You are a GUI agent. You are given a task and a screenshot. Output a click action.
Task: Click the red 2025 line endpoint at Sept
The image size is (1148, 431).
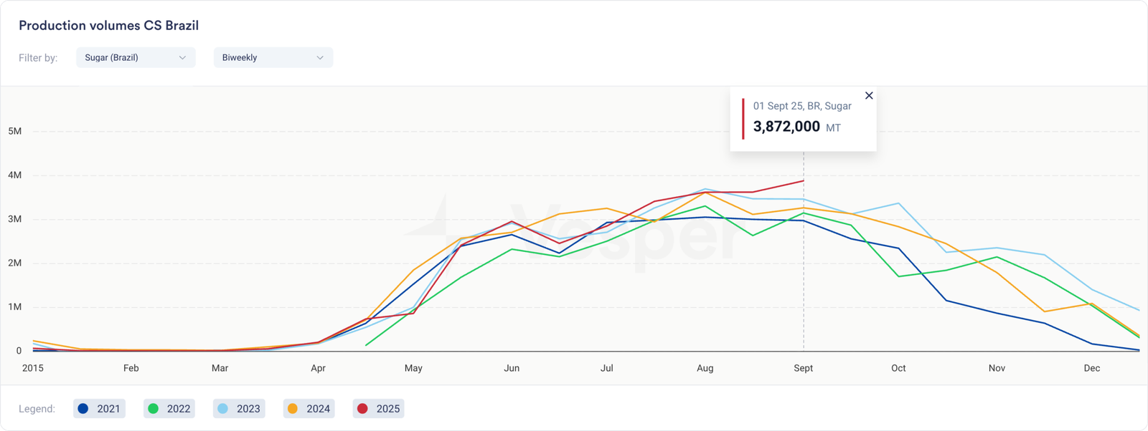[803, 180]
